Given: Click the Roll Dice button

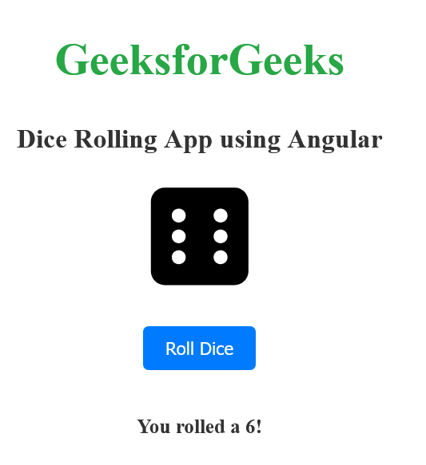Looking at the screenshot, I should pos(199,348).
